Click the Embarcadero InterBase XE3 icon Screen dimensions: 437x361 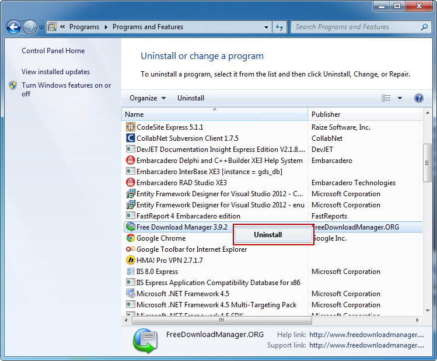(x=130, y=171)
